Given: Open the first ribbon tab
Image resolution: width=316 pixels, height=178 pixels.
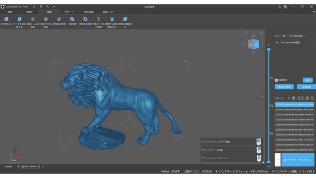Looking at the screenshot, I should pyautogui.click(x=10, y=12).
